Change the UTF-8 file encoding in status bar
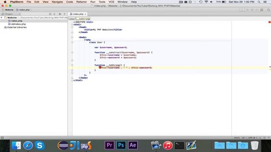The image size is (271, 152). tap(252, 138)
